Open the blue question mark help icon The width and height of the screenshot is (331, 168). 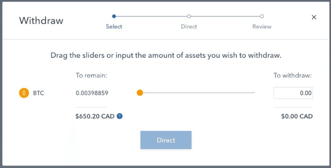pos(120,116)
